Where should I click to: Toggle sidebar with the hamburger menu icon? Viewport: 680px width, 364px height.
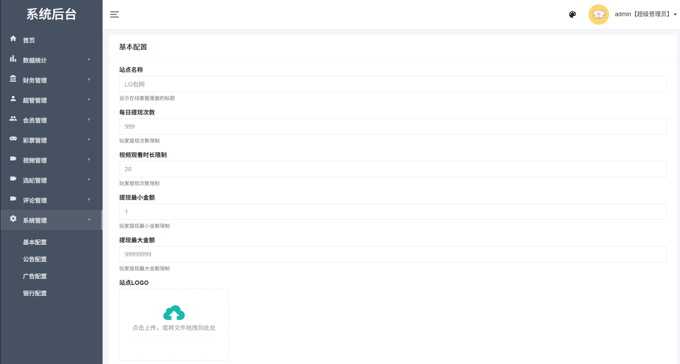pos(114,14)
